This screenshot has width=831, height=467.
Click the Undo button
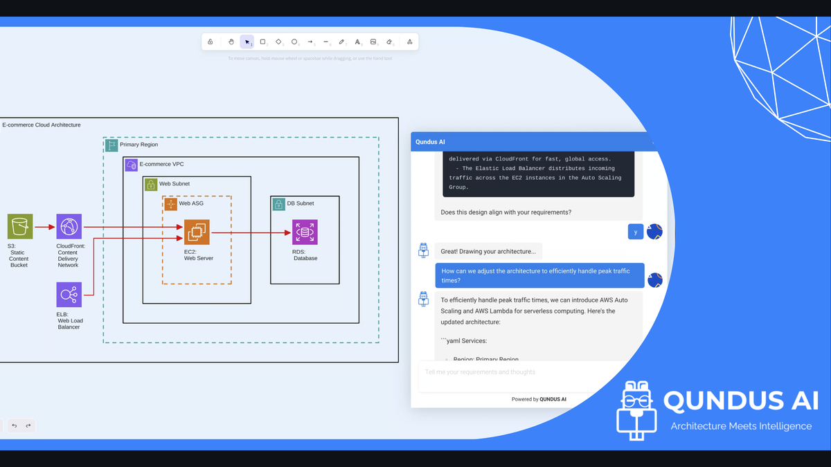(x=15, y=425)
